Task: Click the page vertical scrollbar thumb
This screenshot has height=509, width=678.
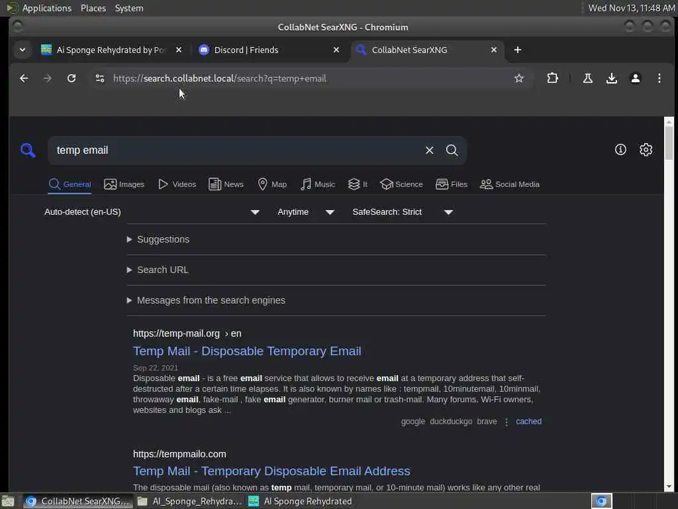Action: point(669,143)
